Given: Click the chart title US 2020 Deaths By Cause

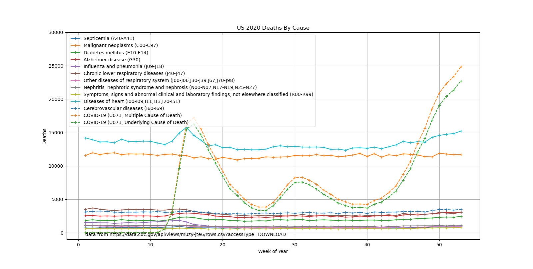Looking at the screenshot, I should [273, 28].
